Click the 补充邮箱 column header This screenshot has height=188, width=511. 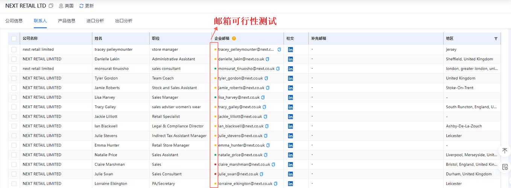point(319,38)
